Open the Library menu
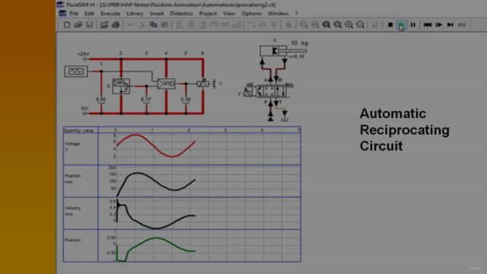The height and width of the screenshot is (274, 487). [x=135, y=14]
